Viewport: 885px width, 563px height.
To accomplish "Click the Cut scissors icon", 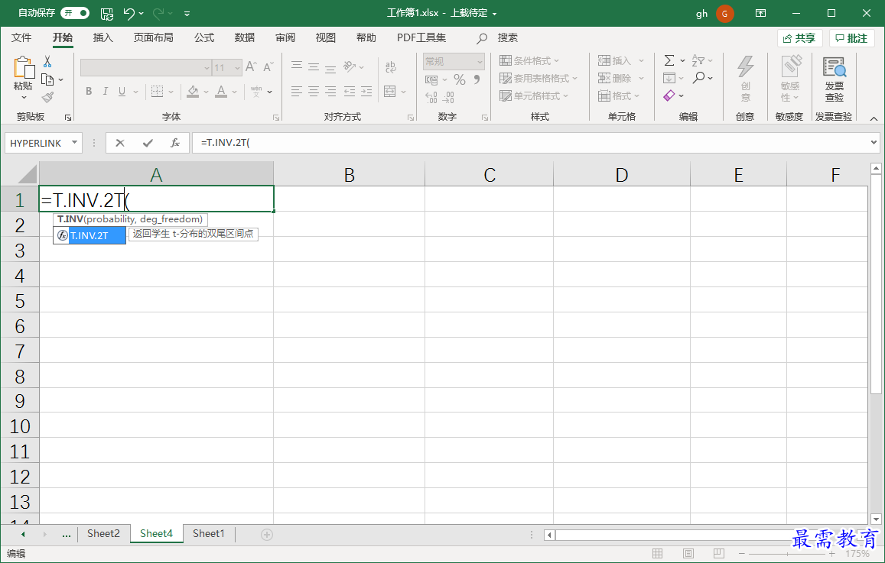I will click(x=47, y=61).
